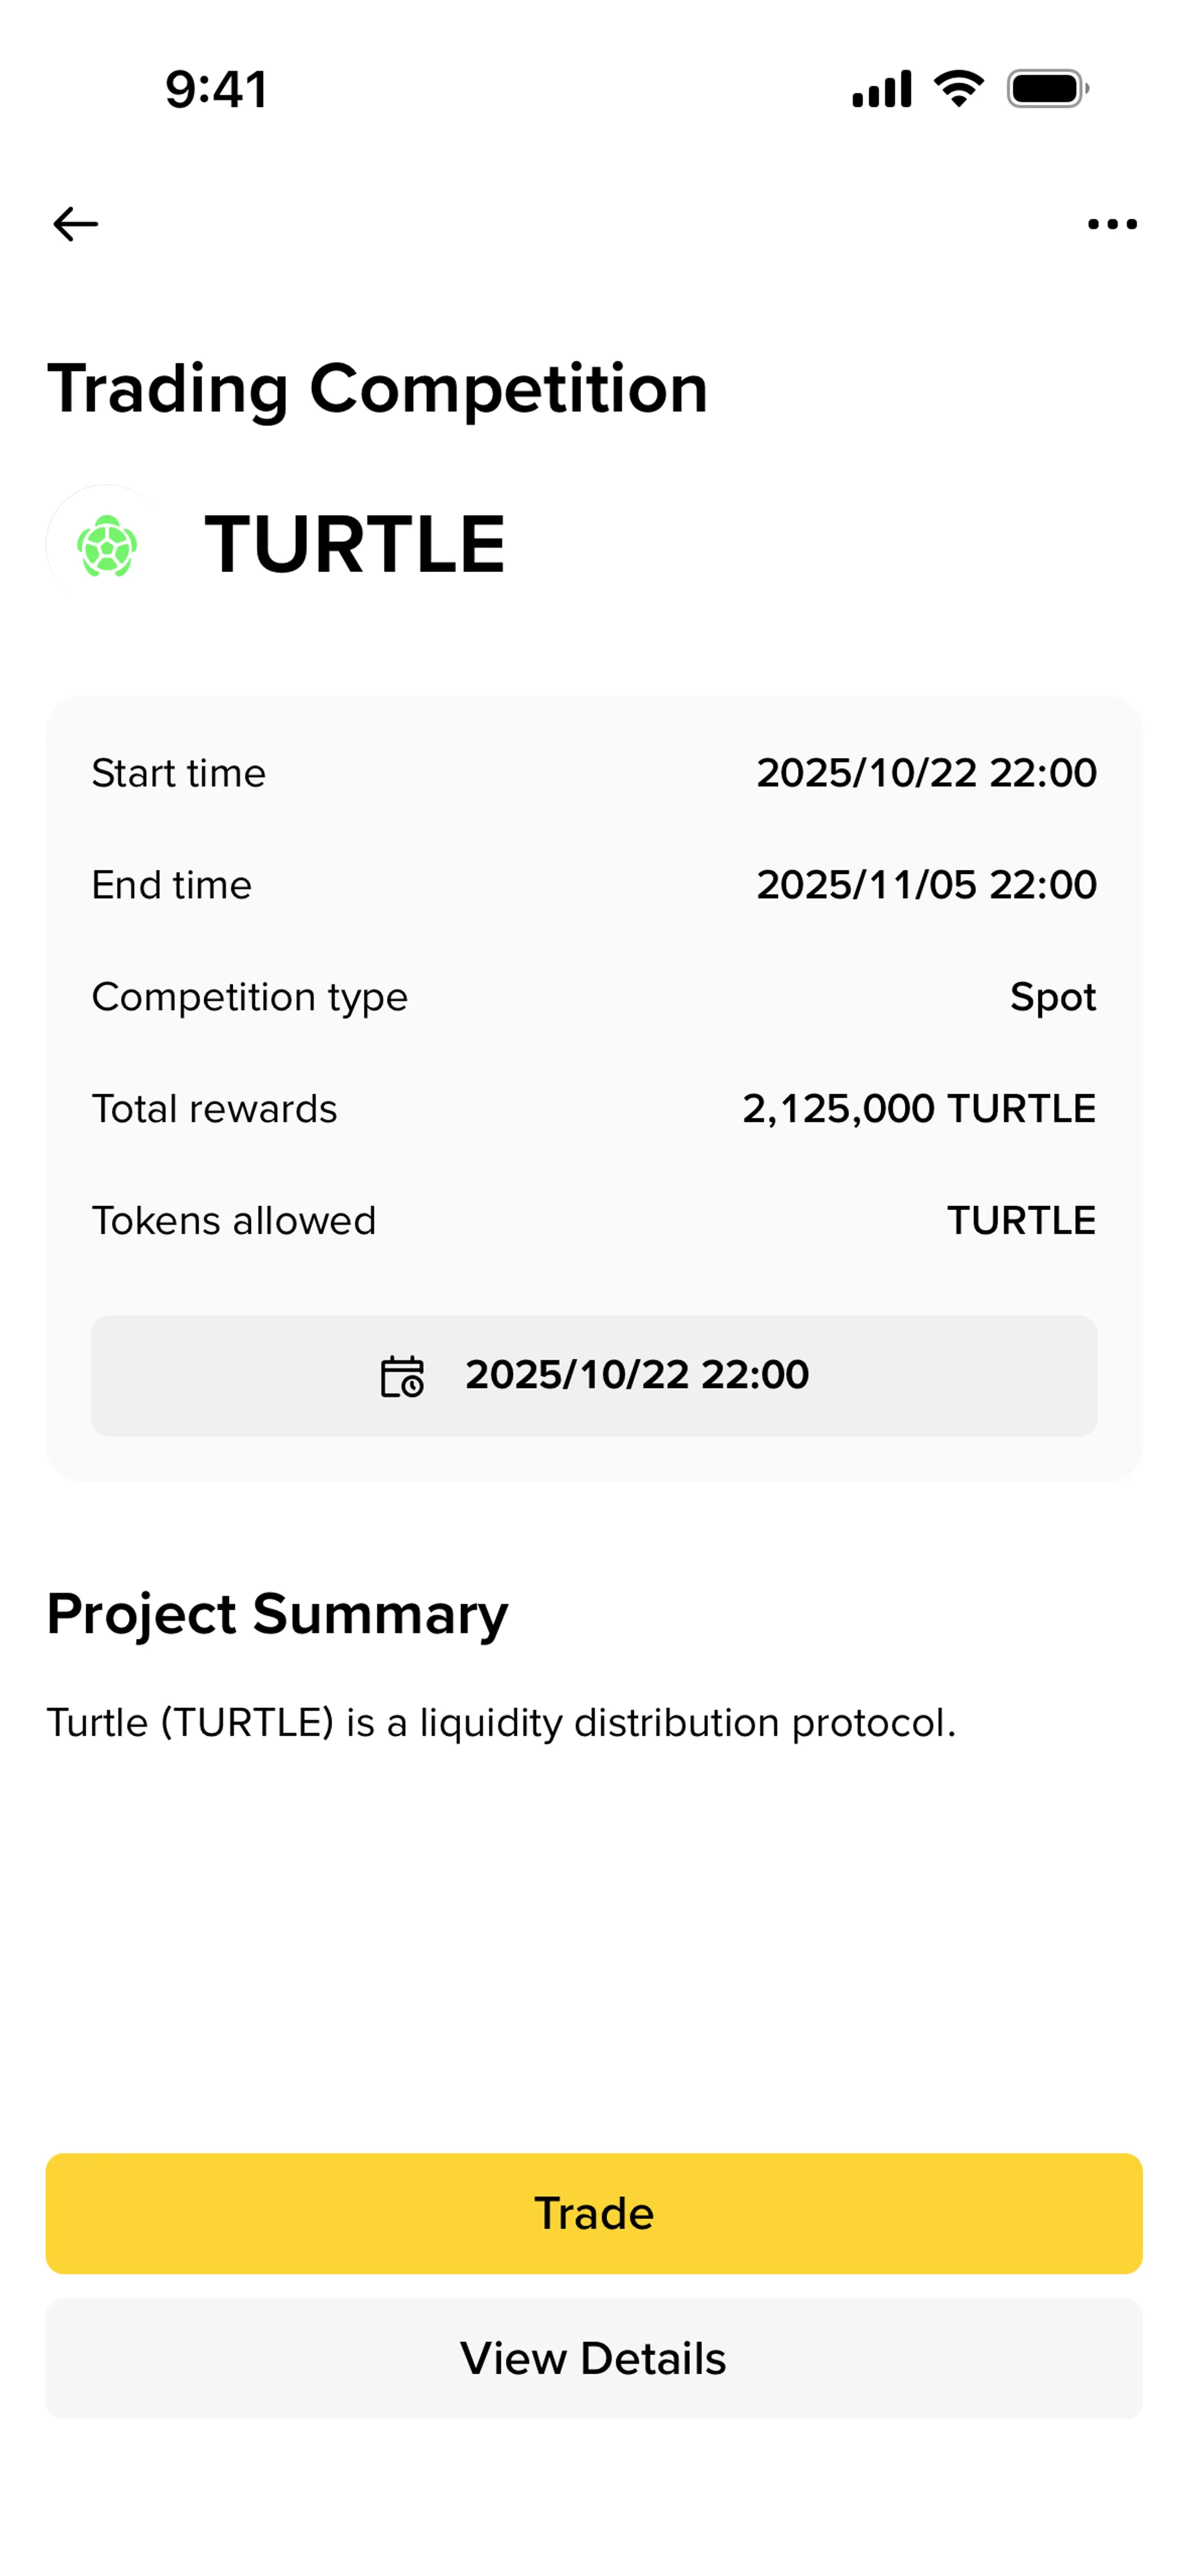This screenshot has width=1188, height=2576.
Task: Tap the Turtle liquidity protocol description text
Action: (x=501, y=1723)
